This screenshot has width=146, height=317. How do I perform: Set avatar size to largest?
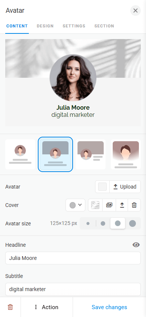(133, 223)
